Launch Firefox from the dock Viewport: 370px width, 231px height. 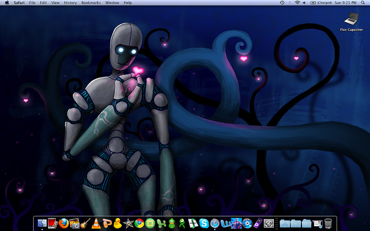[64, 223]
